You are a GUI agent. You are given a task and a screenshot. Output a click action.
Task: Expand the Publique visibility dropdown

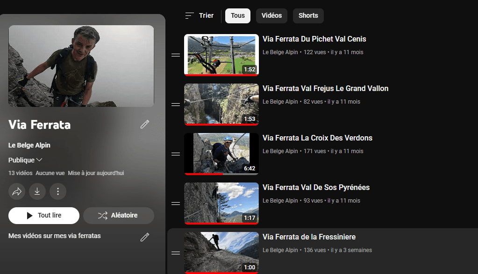coord(25,160)
